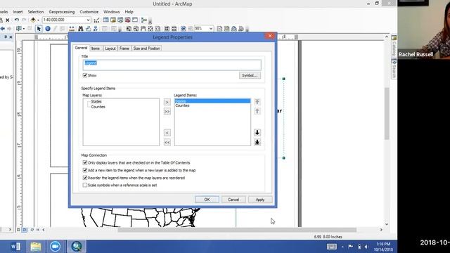Click the single > add layer button
This screenshot has width=450, height=253.
point(167,102)
